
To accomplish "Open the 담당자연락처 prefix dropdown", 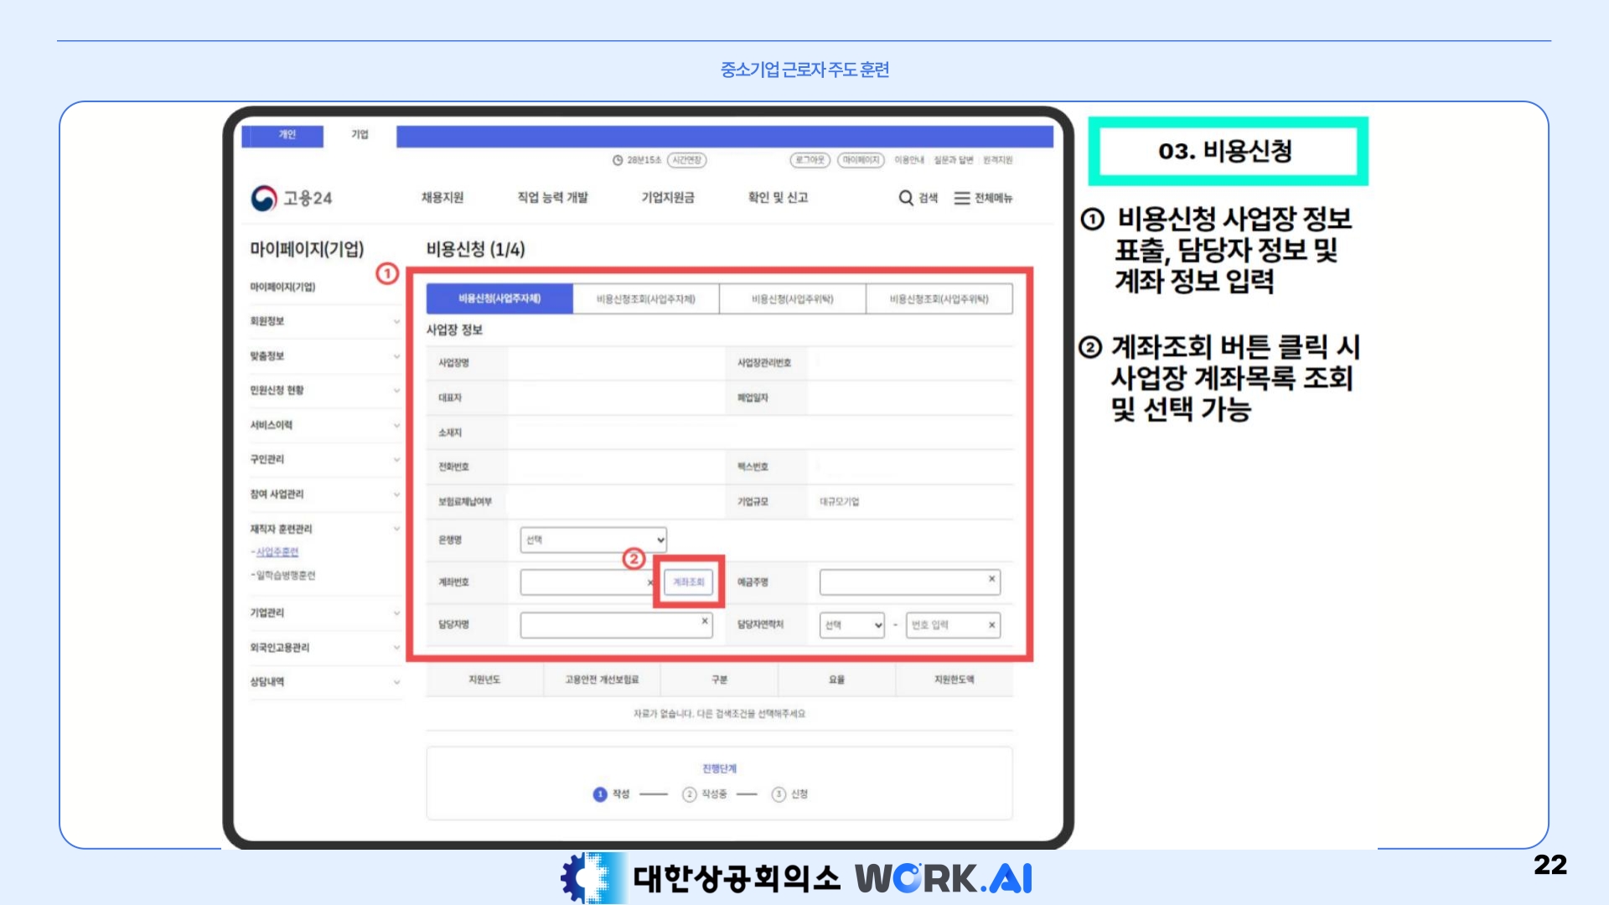I will coord(852,625).
